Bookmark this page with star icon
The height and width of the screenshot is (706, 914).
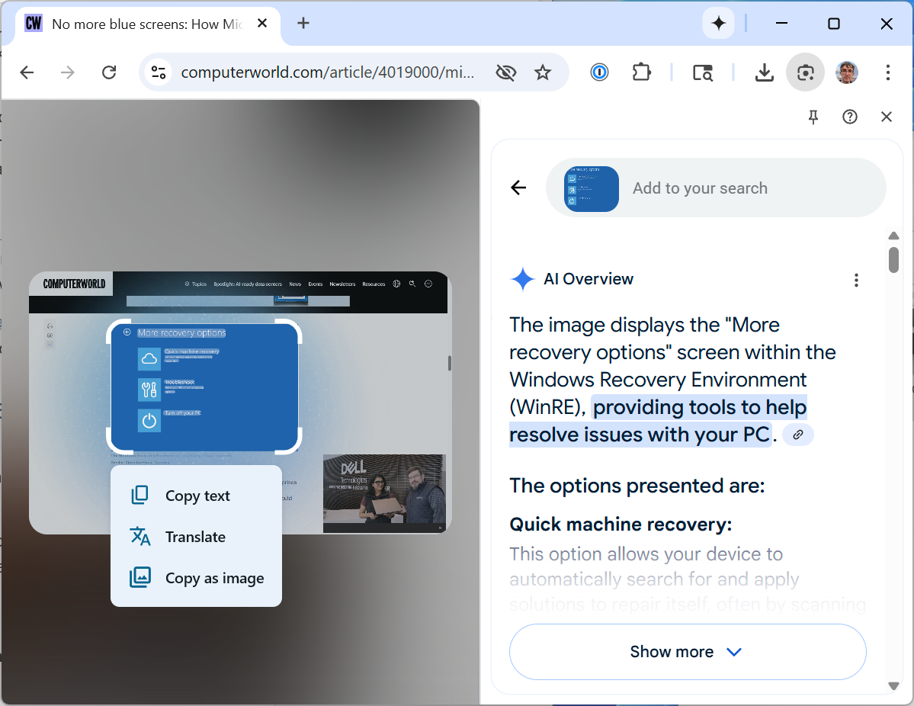click(x=543, y=72)
